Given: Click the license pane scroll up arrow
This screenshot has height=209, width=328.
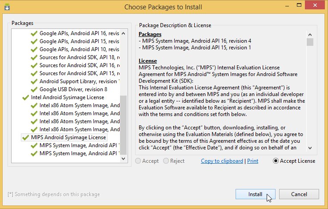Looking at the screenshot, I should (x=310, y=35).
